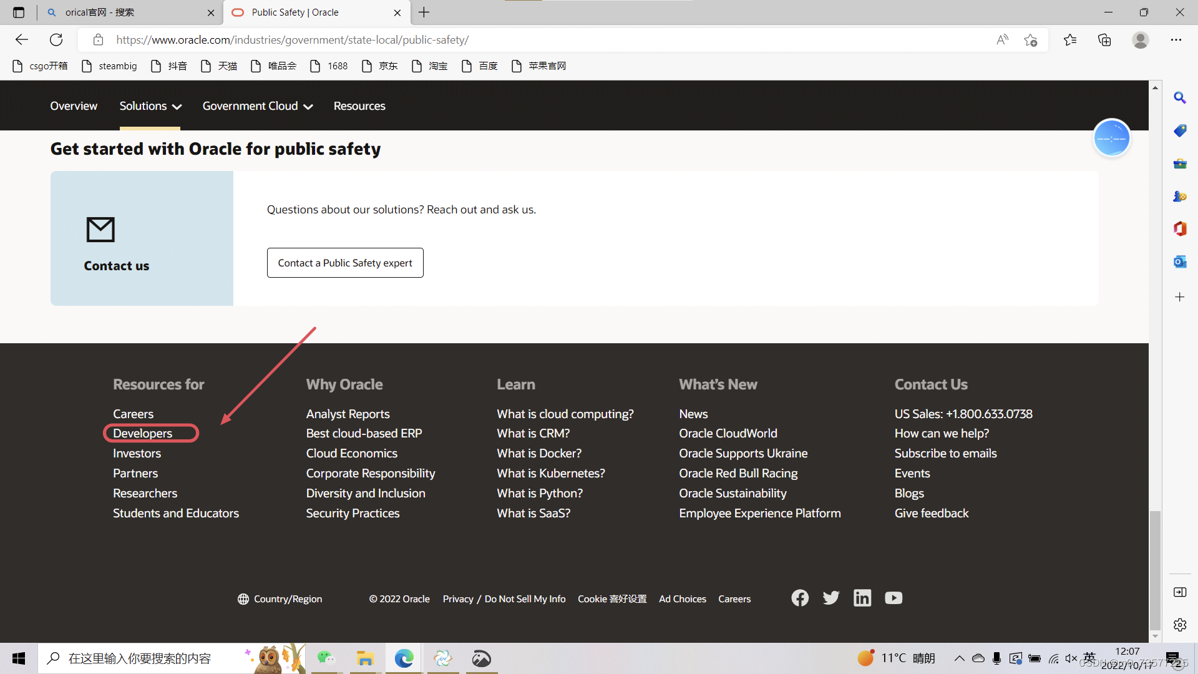Open the Windows Start menu
This screenshot has width=1198, height=674.
click(x=19, y=658)
